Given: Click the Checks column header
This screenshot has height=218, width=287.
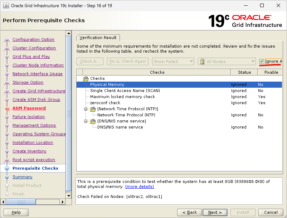Looking at the screenshot, I should (x=157, y=72).
